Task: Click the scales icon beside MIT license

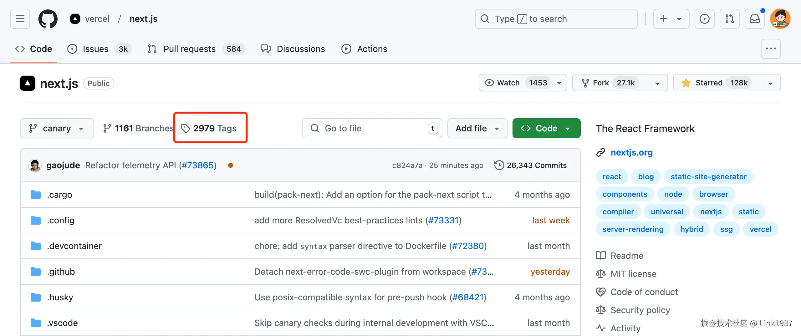Action: point(601,274)
